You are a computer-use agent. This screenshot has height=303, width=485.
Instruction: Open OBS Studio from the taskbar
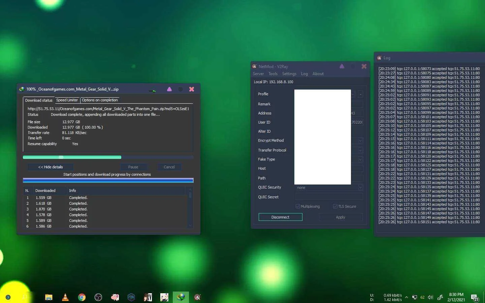click(98, 297)
